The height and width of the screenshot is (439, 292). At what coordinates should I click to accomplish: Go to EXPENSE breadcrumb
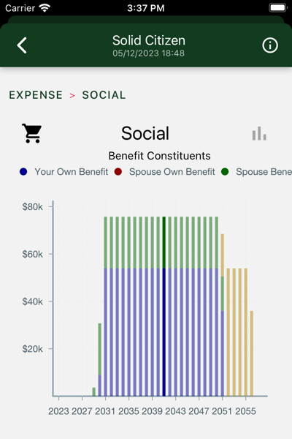[x=36, y=95]
